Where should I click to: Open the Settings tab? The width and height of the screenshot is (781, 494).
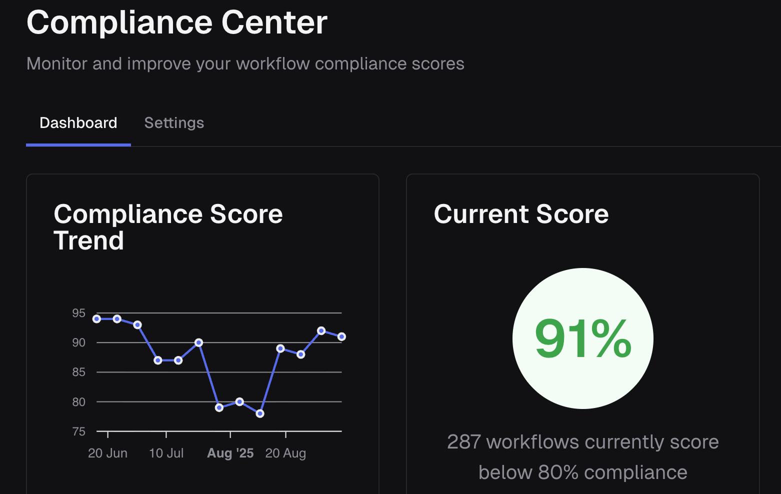[x=174, y=123]
